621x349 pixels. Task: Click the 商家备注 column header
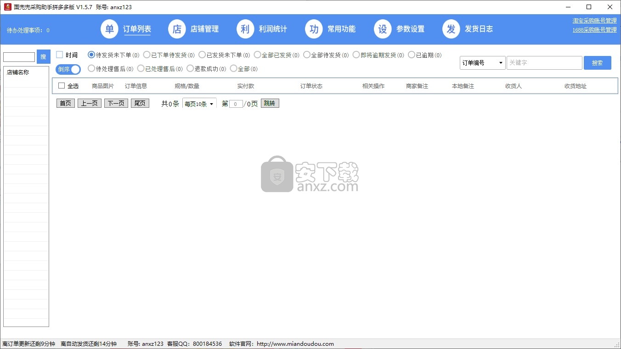pos(417,86)
